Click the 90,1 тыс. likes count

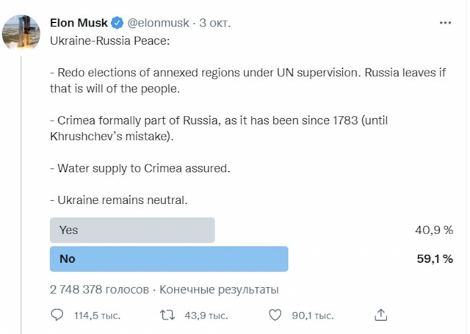click(x=312, y=316)
